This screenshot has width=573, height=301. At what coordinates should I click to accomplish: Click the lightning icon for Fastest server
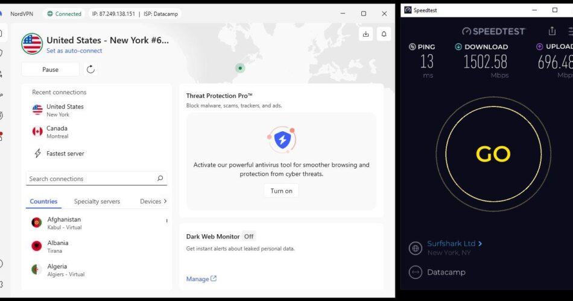tap(37, 154)
